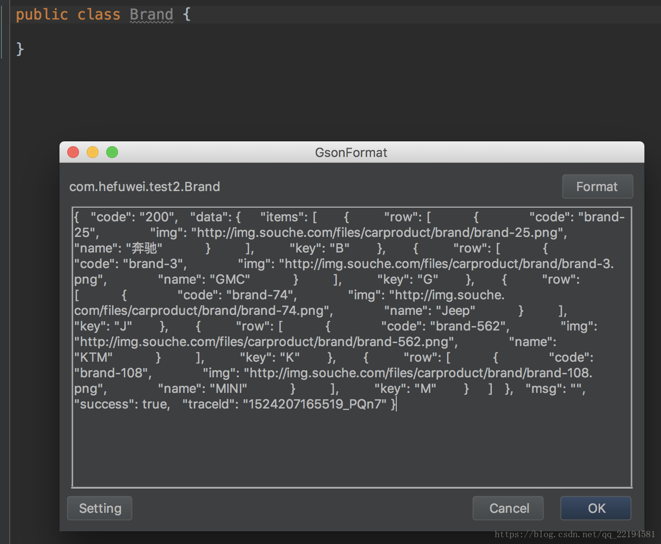Click the "MINI" name value in JSON
Image resolution: width=661 pixels, height=544 pixels.
click(x=228, y=389)
